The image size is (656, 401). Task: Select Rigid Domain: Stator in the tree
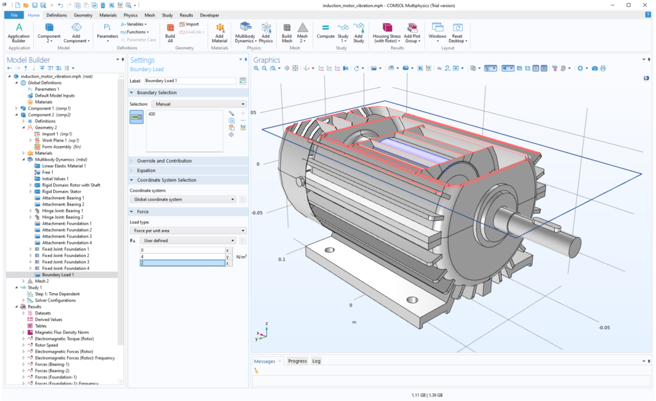(61, 192)
